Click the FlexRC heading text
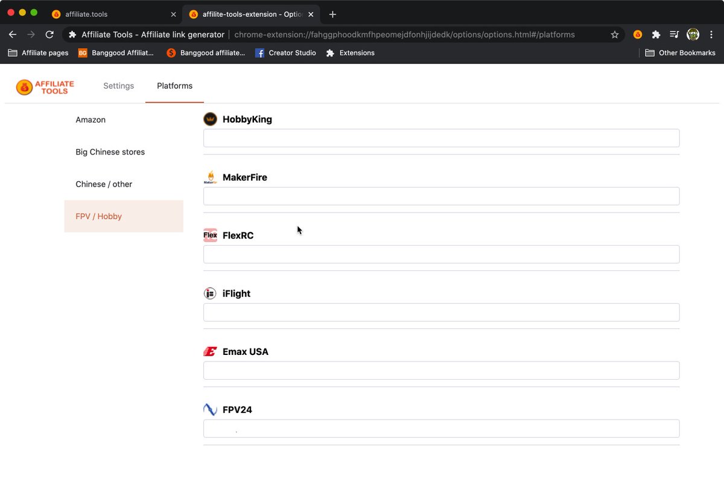This screenshot has height=501, width=724. coord(238,235)
